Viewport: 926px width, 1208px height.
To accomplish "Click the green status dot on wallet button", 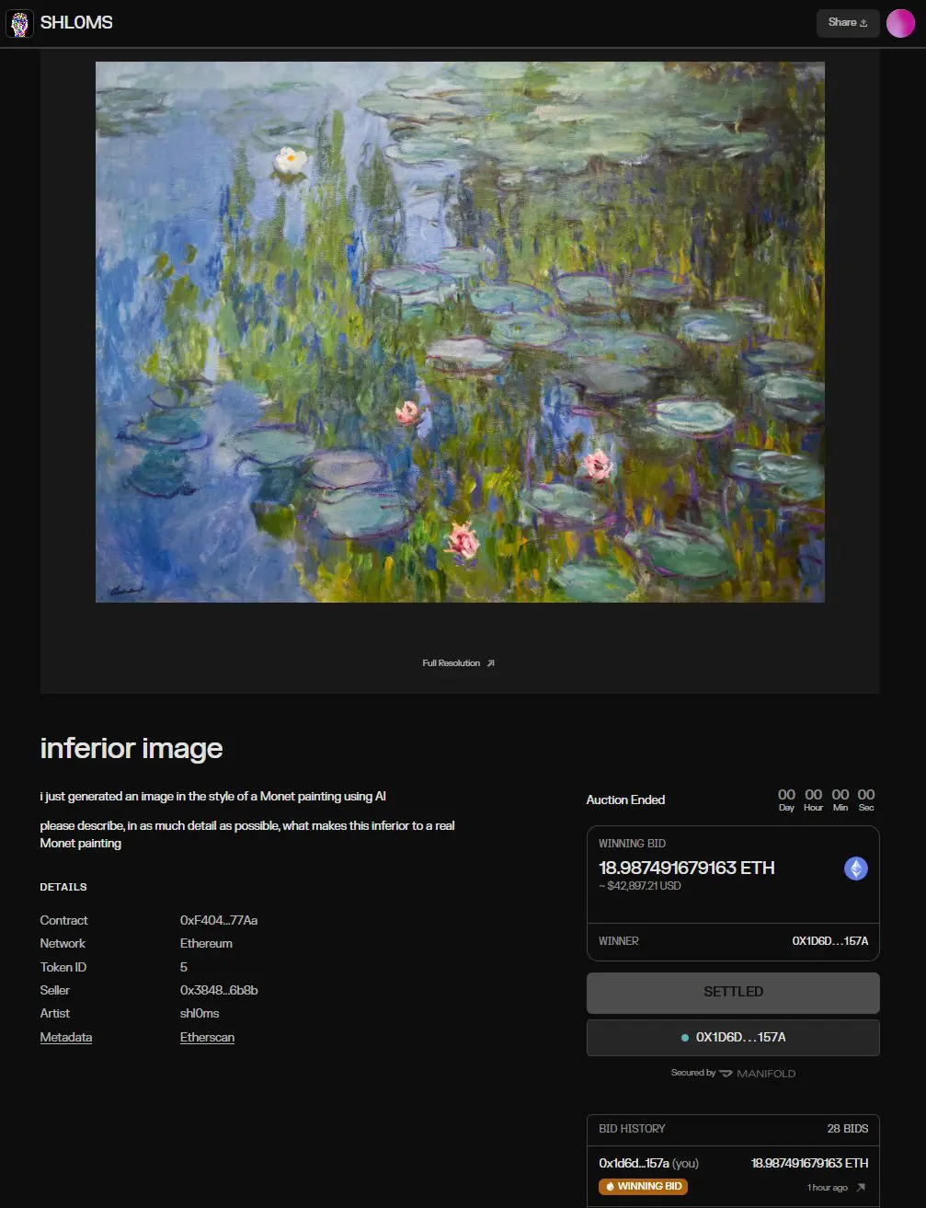I will pyautogui.click(x=684, y=1038).
